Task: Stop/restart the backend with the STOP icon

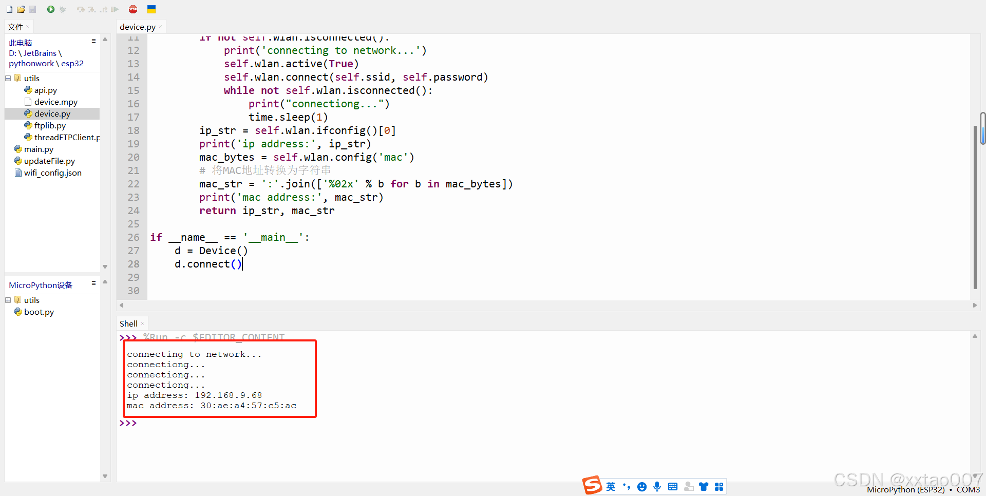Action: pyautogui.click(x=133, y=9)
